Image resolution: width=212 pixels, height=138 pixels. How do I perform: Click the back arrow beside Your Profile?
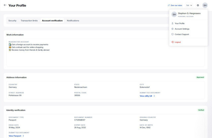[5, 5]
